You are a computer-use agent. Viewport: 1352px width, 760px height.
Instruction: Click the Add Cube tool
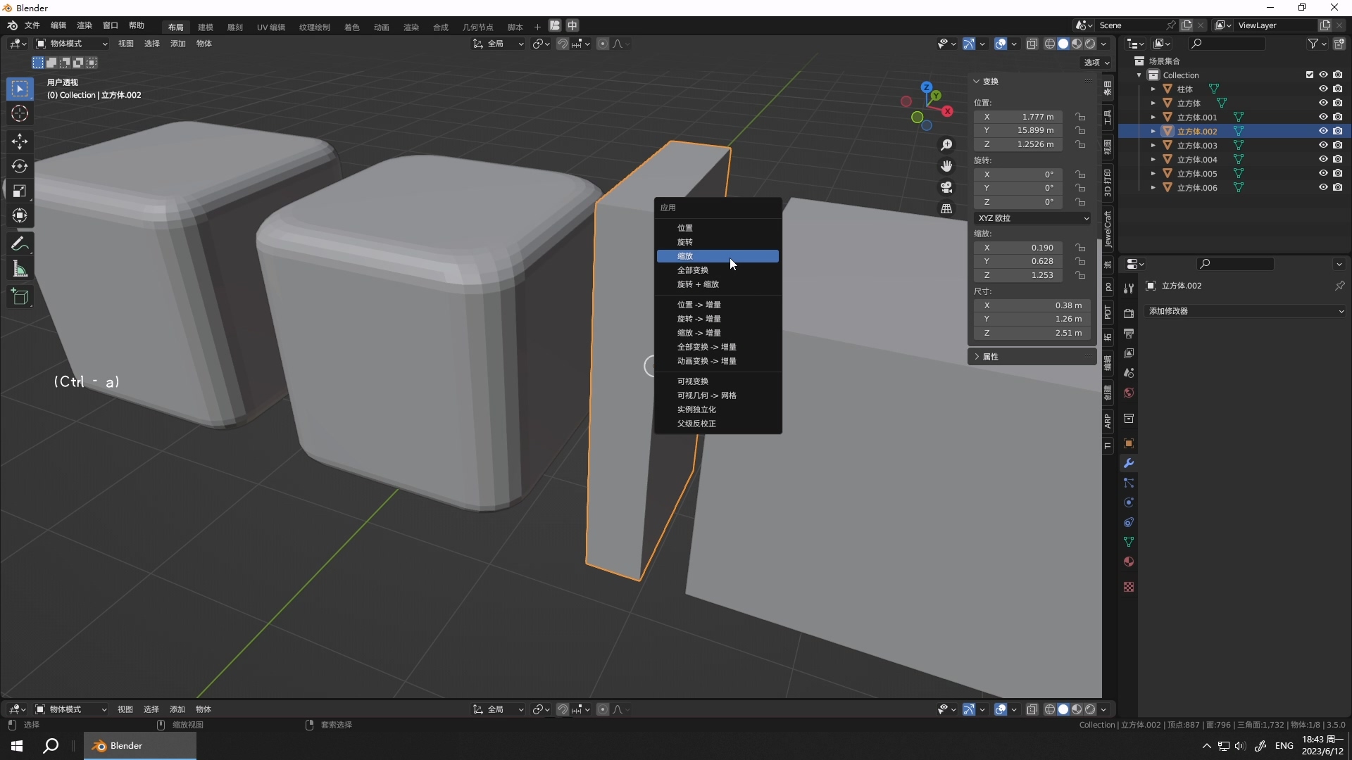[20, 297]
